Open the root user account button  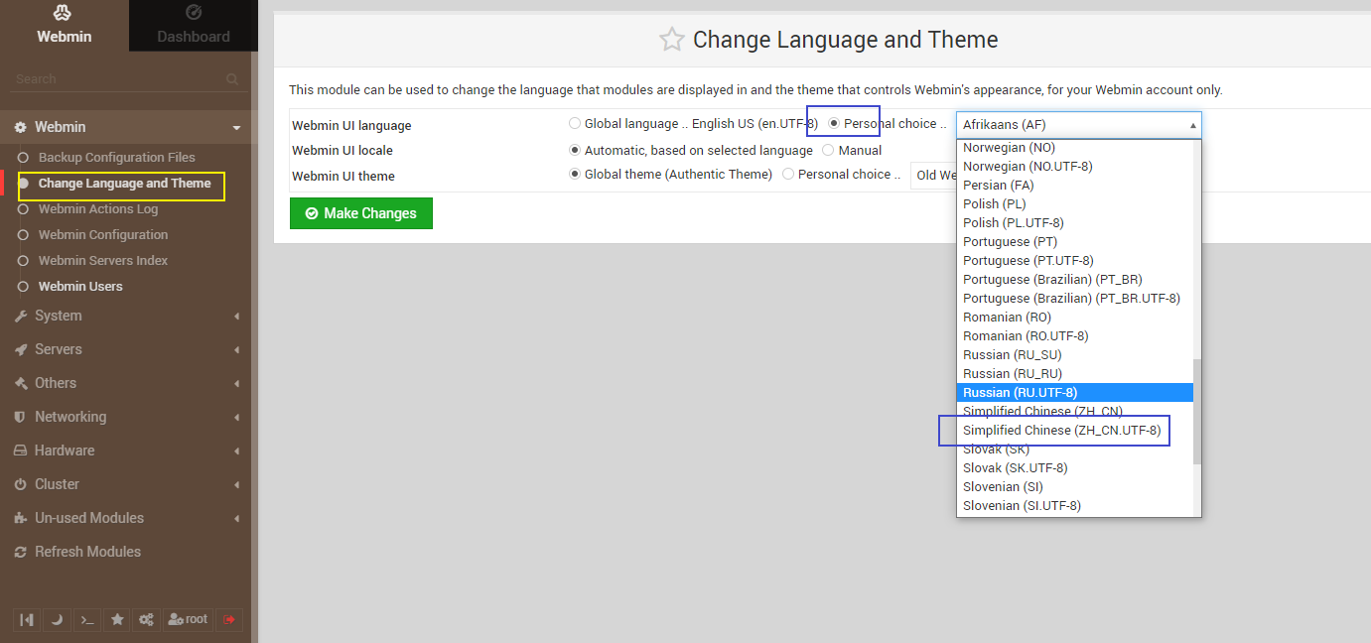tap(189, 619)
